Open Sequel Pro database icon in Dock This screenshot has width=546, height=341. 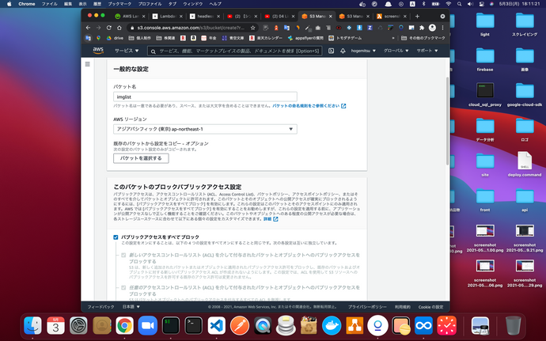coord(286,326)
